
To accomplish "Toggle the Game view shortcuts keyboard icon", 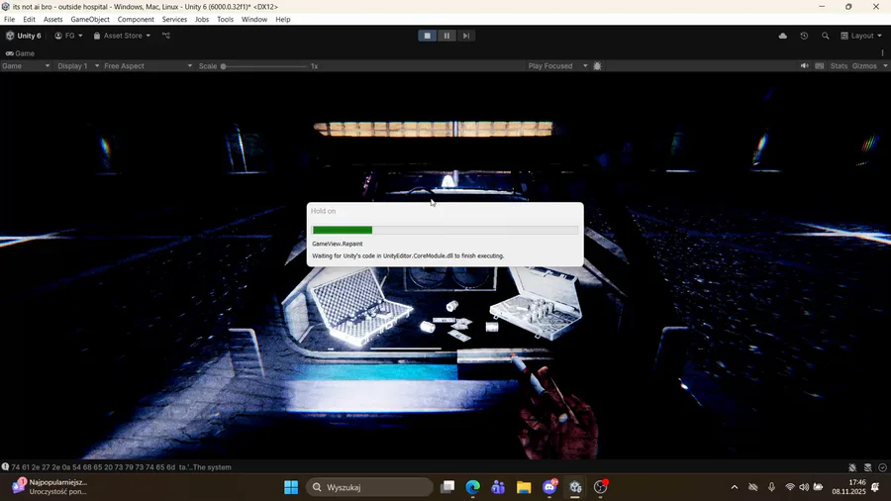I will [820, 66].
